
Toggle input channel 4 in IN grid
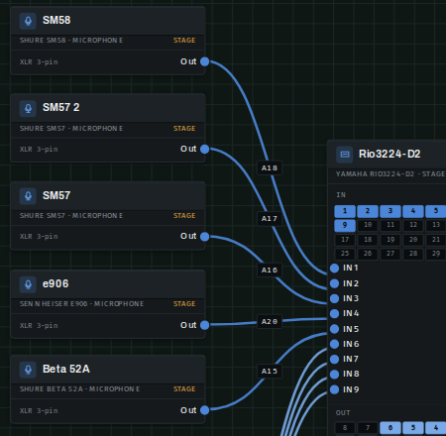[x=413, y=211]
